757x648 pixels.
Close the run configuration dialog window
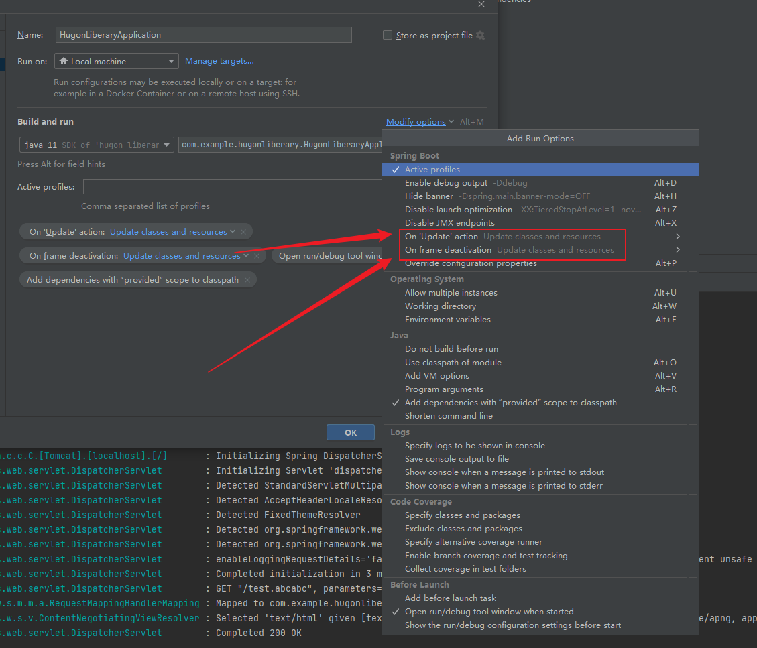coord(481,4)
